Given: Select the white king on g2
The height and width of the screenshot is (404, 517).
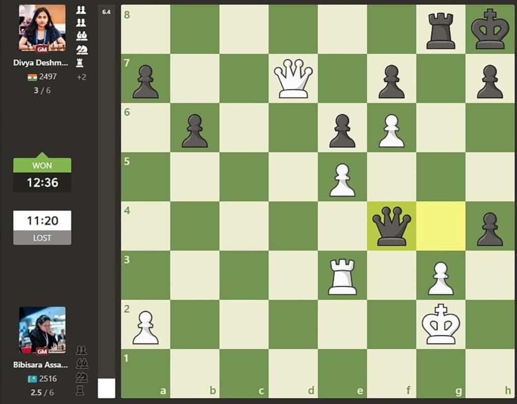Looking at the screenshot, I should tap(440, 325).
